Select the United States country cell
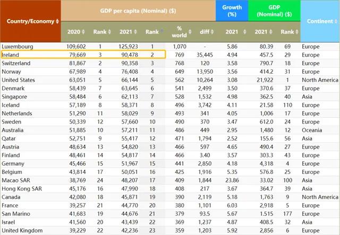The image size is (340, 235). [x=19, y=80]
